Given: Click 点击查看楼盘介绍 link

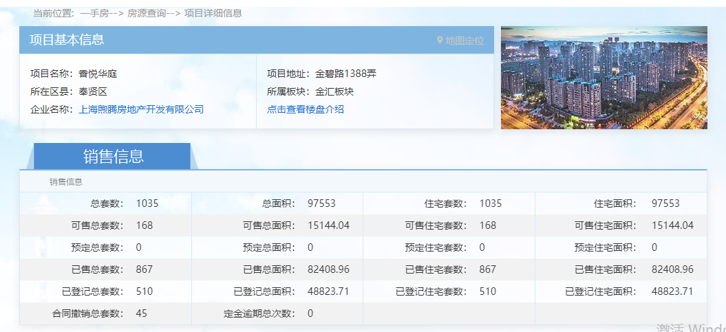Looking at the screenshot, I should pyautogui.click(x=306, y=109).
